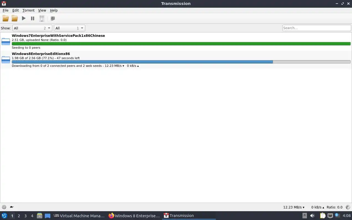This screenshot has width=352, height=220.
Task: Click the green Windows7 seeding progress bar
Action: click(x=181, y=44)
